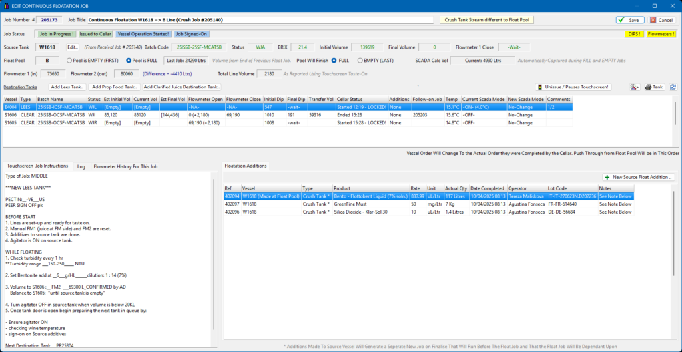Select addition row 402097 GreenFine Must

click(x=428, y=204)
